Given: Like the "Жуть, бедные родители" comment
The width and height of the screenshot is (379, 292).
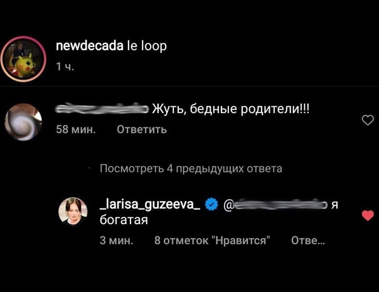Looking at the screenshot, I should (x=368, y=120).
